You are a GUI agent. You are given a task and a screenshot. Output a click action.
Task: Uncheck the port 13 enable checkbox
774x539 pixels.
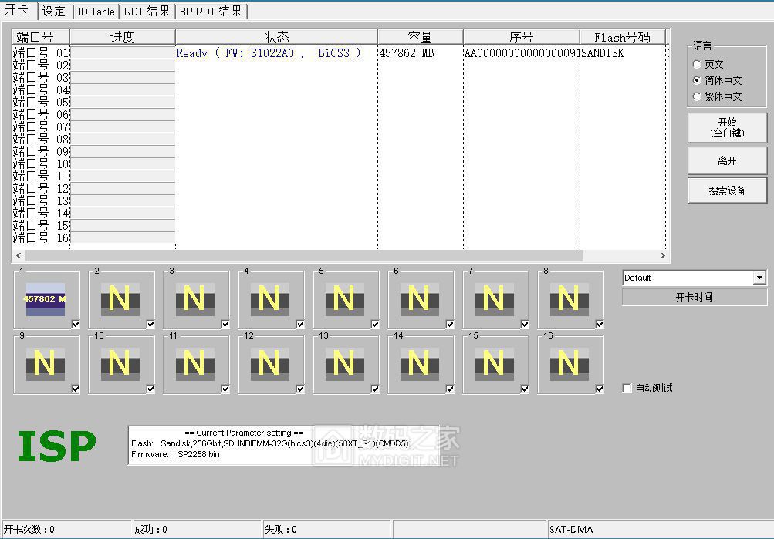point(375,389)
